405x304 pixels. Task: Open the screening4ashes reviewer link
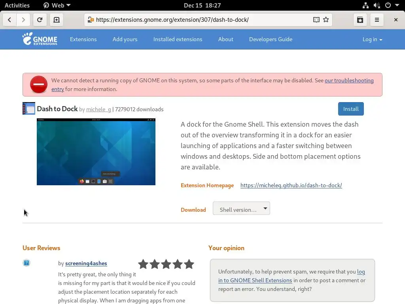pyautogui.click(x=86, y=263)
